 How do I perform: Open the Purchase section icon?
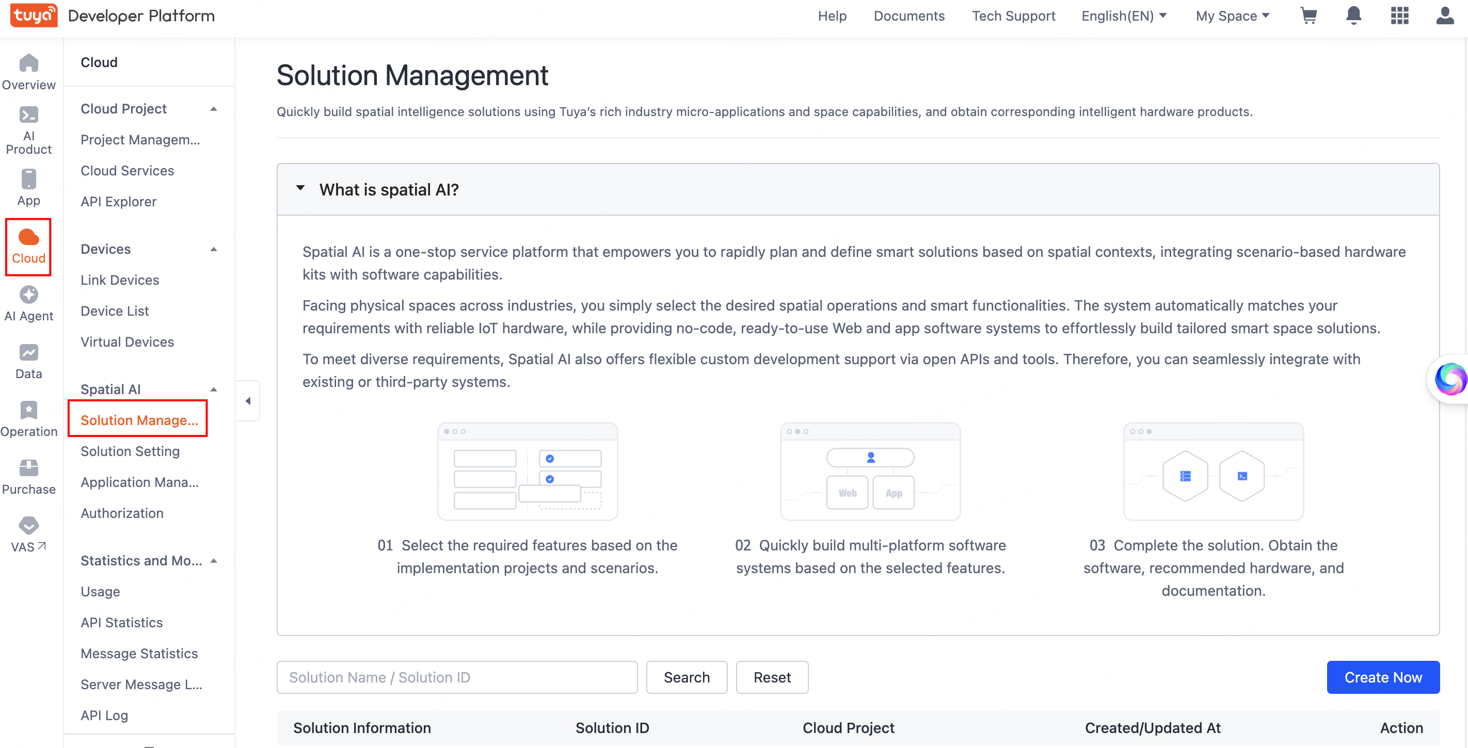pos(28,477)
